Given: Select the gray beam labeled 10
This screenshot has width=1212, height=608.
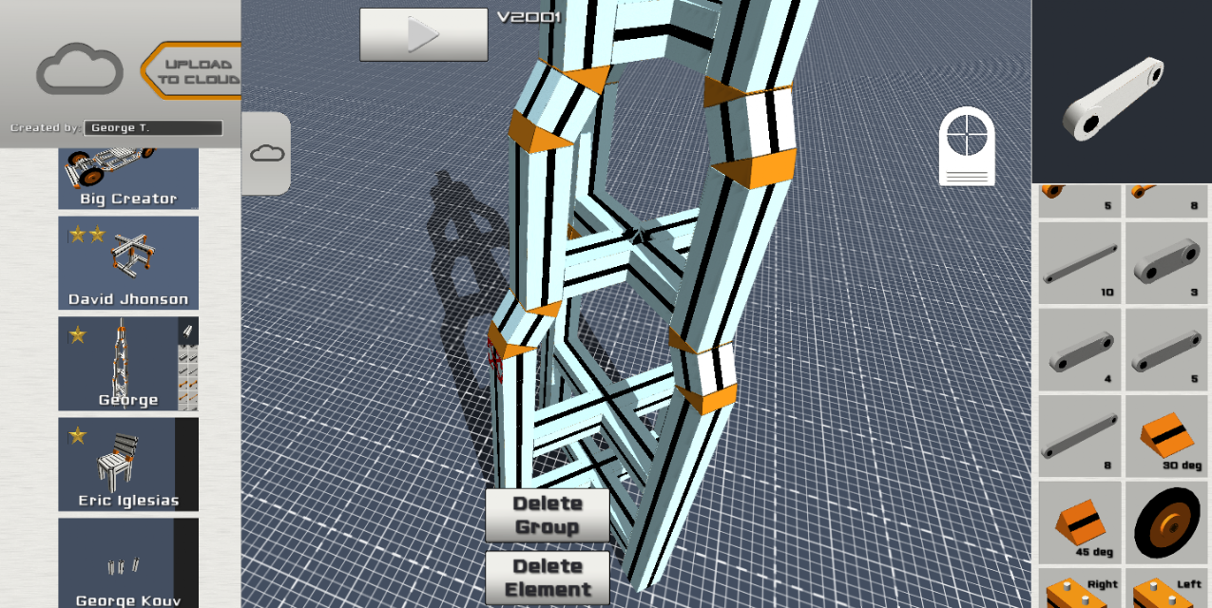Looking at the screenshot, I should [1079, 262].
